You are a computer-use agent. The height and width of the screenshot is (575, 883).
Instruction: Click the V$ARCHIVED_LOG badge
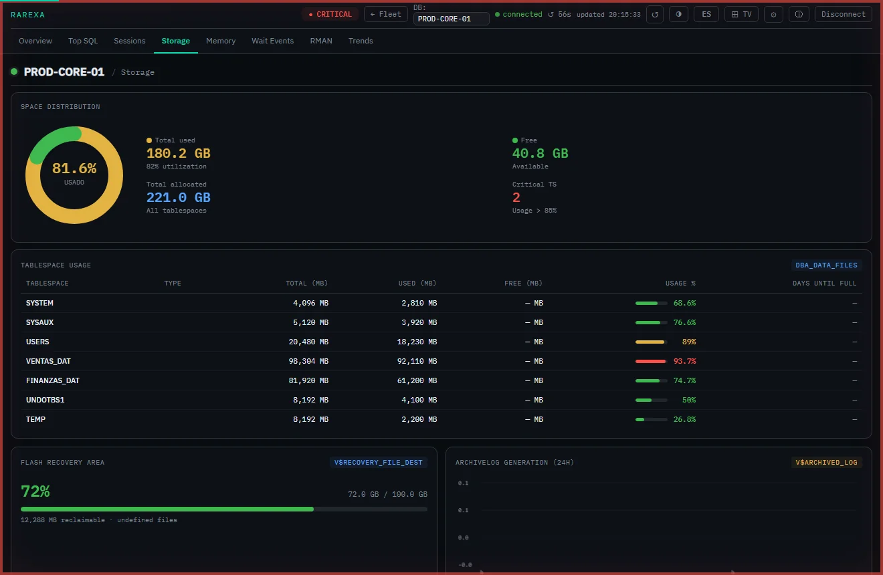pos(826,463)
